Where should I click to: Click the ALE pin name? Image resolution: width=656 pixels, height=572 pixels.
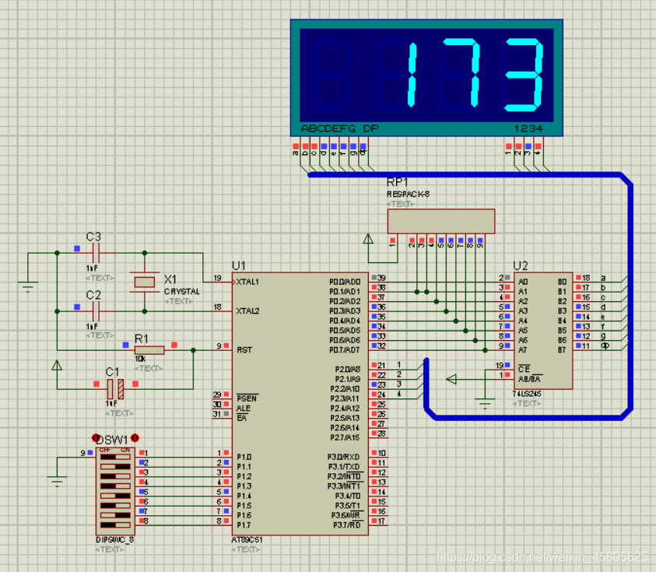click(244, 409)
